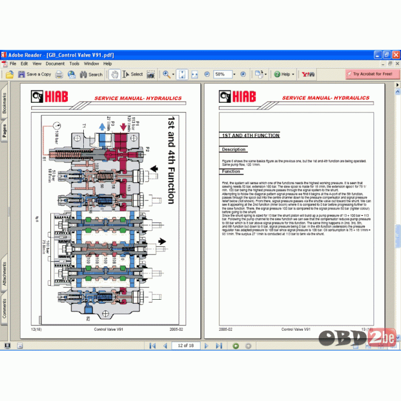Click the vertical scrollbar thumb
Screen dimensions: 401x401
pos(397,236)
